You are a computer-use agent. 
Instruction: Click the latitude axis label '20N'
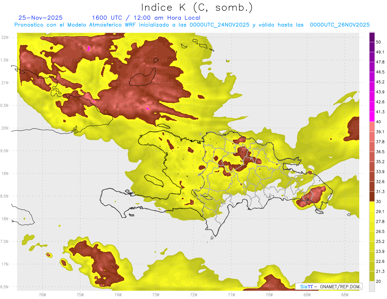coord(5,128)
